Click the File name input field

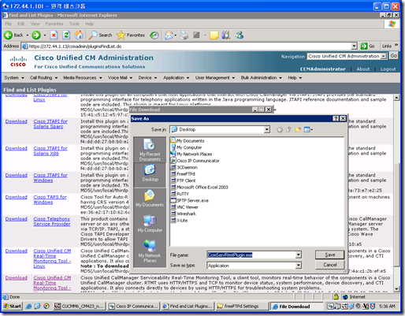[251, 255]
